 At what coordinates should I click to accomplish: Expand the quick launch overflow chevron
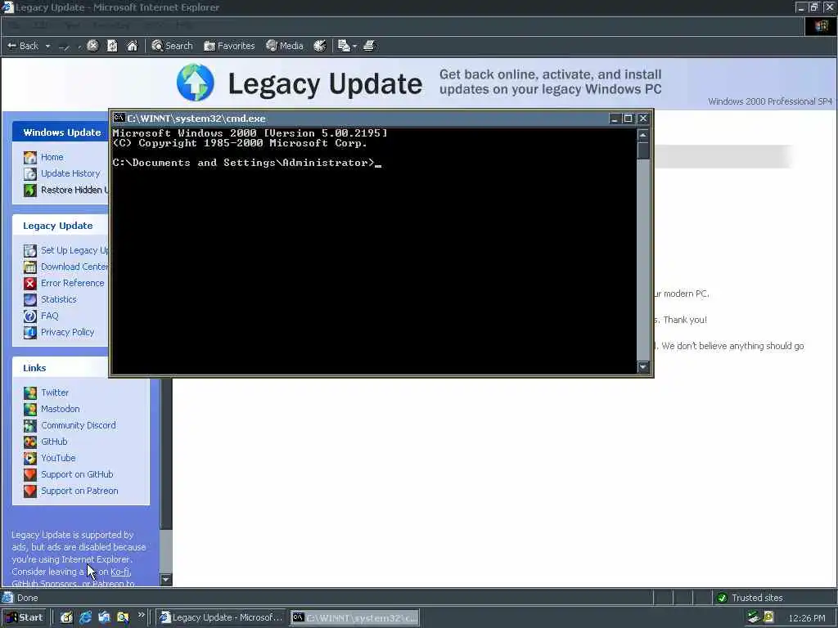point(141,615)
